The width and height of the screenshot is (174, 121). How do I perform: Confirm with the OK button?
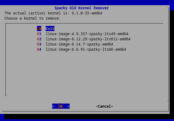pos(61,106)
